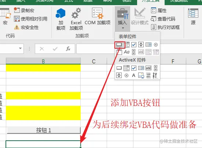Viewport: 202px width, 148px height.
Task: Click the 按钮 1 button on sheet
Action: coord(44,130)
